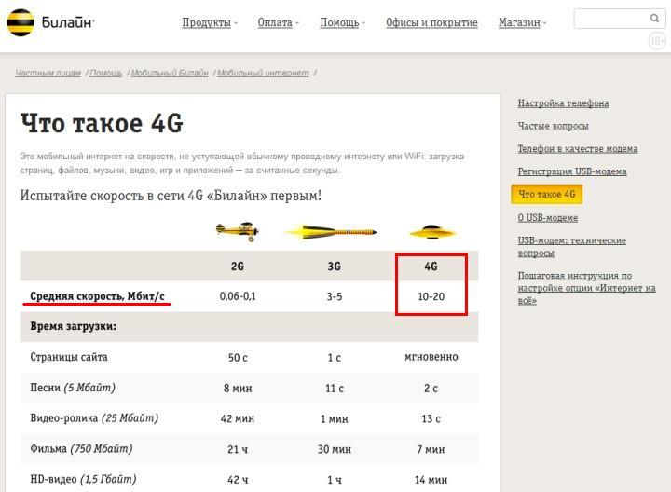671x492 pixels.
Task: Open the Оплата dropdown menu
Action: click(x=278, y=22)
